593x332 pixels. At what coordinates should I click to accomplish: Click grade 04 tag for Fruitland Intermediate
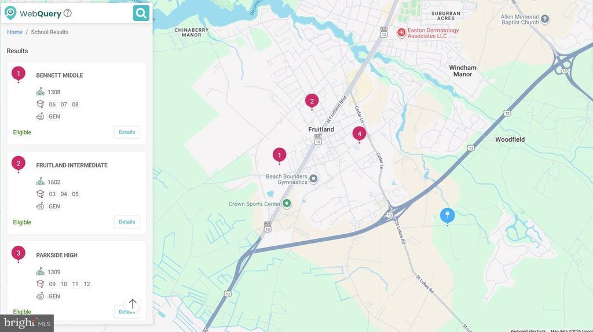coord(64,194)
